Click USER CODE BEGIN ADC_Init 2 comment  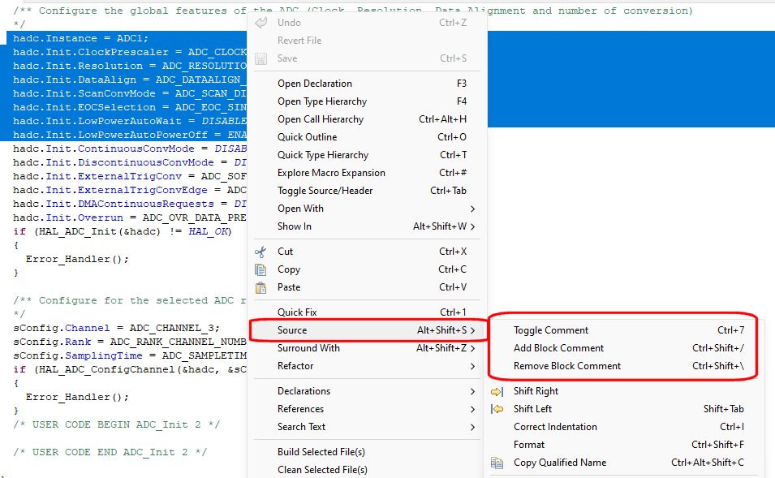click(x=117, y=424)
